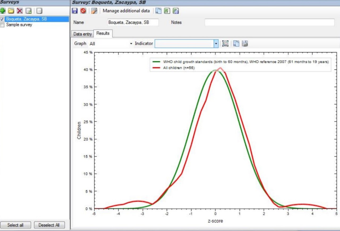This screenshot has height=231, width=340.
Task: Copy the graph using the icon beside printer
Action: [x=236, y=43]
